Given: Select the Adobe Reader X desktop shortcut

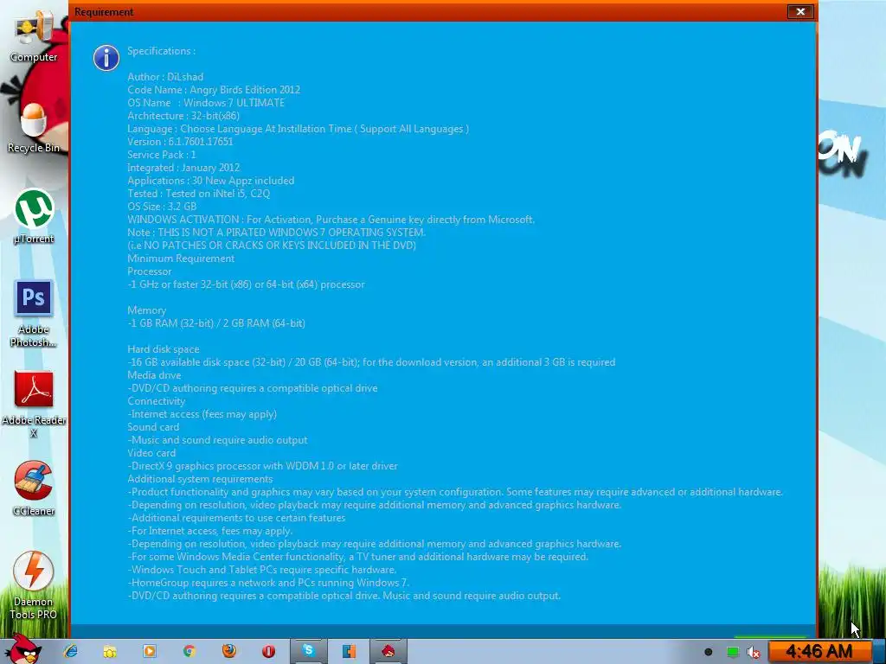Looking at the screenshot, I should pos(34,405).
